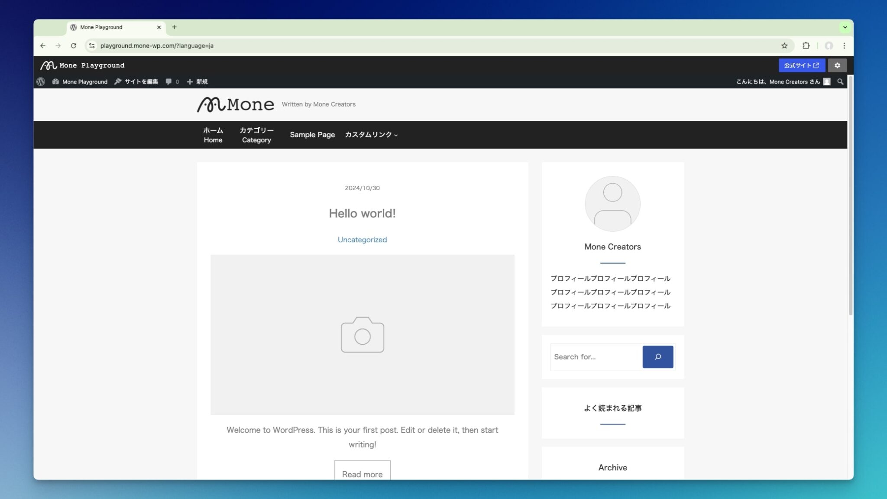
Task: Go to the Sample Page menu item
Action: point(312,135)
